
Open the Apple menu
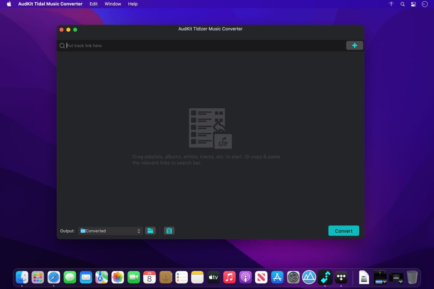pyautogui.click(x=8, y=4)
